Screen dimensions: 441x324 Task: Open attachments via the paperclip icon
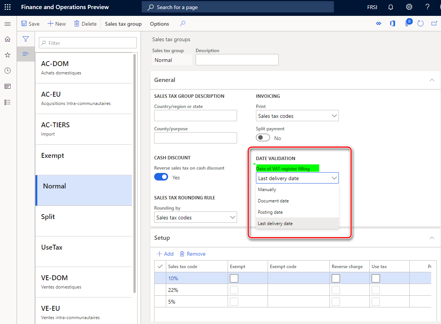407,23
